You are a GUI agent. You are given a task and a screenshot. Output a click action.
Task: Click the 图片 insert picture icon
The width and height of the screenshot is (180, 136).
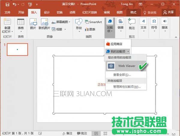[33, 22]
